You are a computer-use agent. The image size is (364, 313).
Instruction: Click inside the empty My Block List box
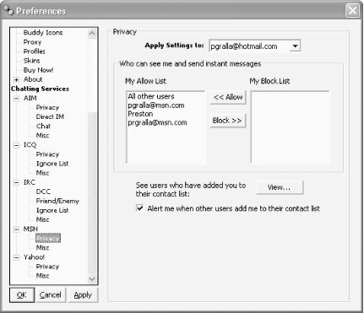(x=291, y=127)
